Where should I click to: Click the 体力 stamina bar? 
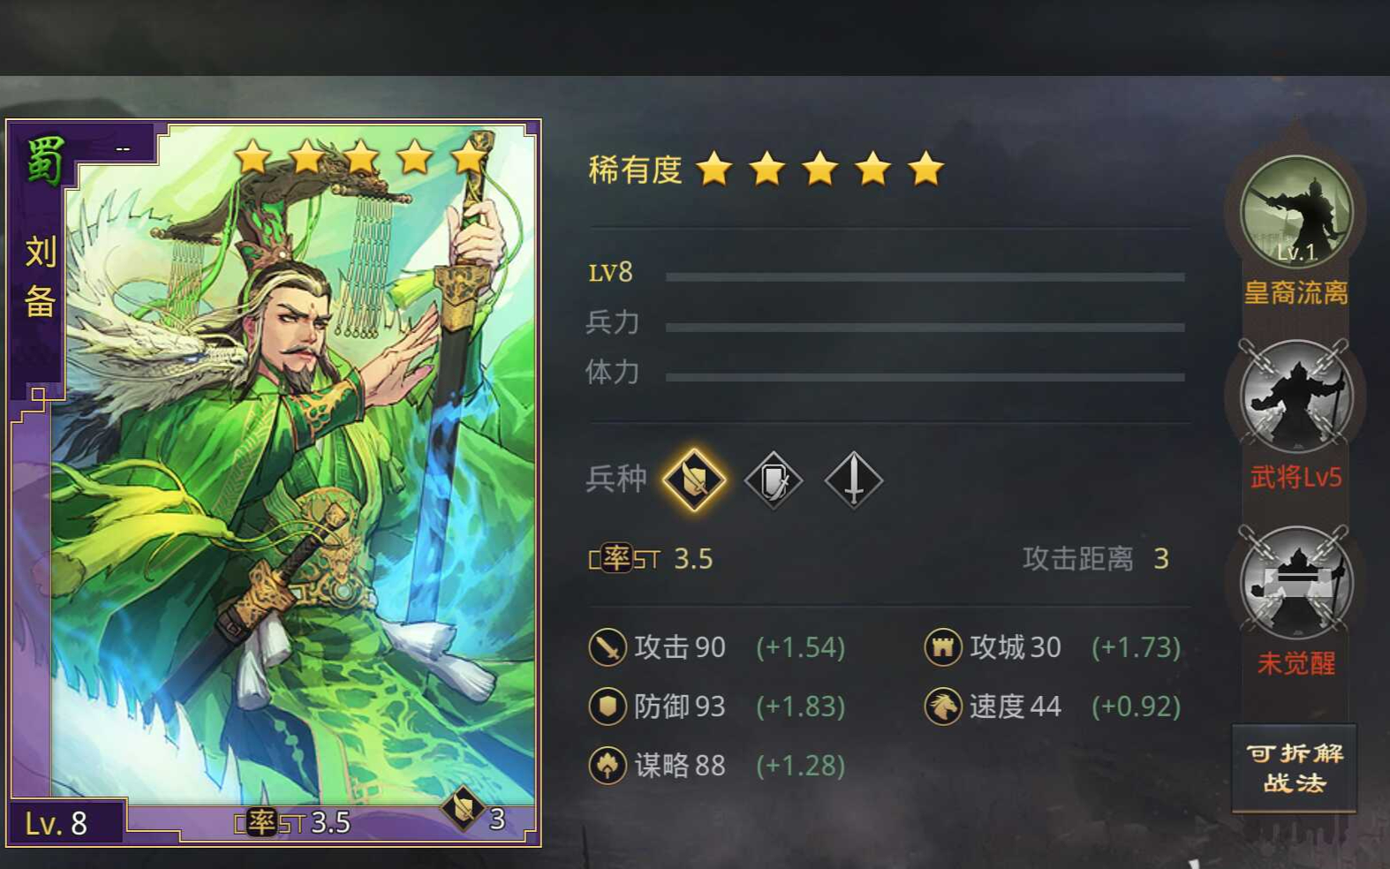[x=925, y=377]
